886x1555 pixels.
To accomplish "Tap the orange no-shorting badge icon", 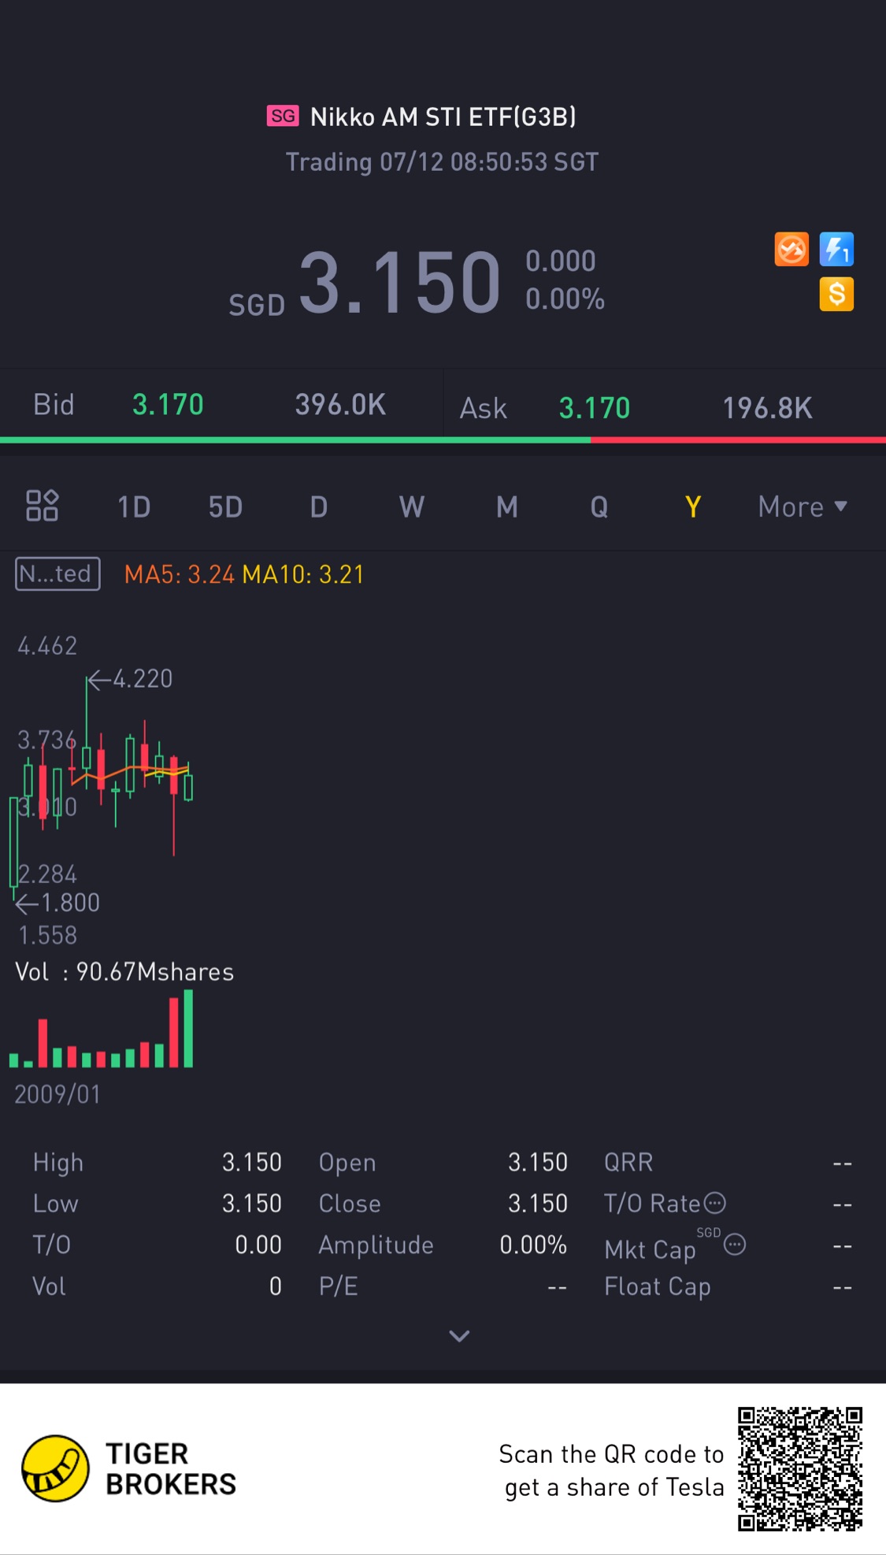I will click(x=791, y=250).
